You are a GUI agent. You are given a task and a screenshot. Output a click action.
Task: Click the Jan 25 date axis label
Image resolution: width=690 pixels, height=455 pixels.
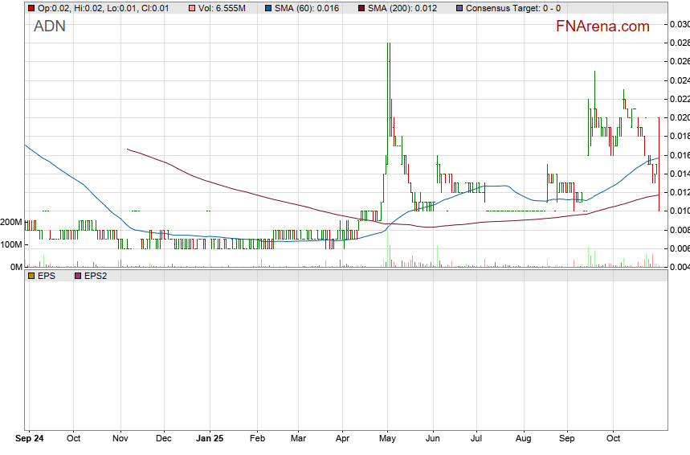(209, 440)
